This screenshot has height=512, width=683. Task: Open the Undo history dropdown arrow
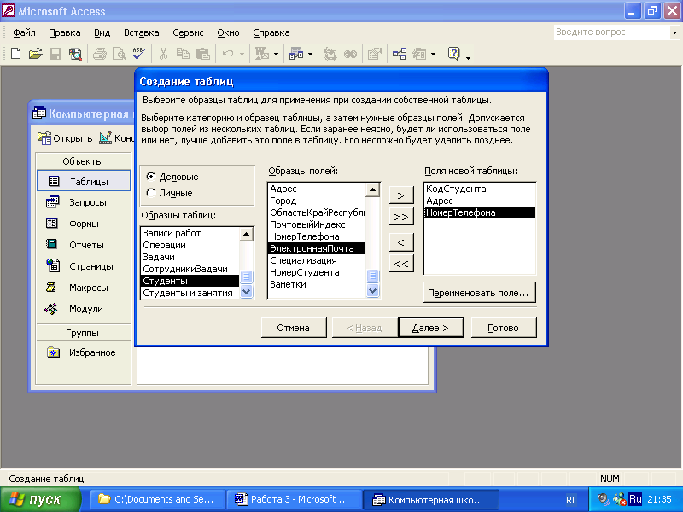pos(242,55)
